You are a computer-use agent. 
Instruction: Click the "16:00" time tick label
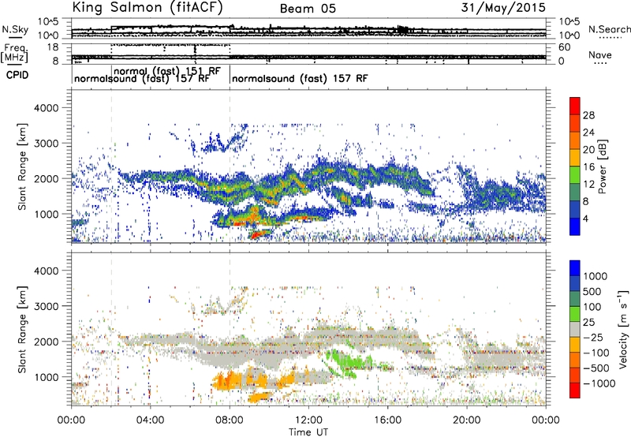pyautogui.click(x=387, y=420)
